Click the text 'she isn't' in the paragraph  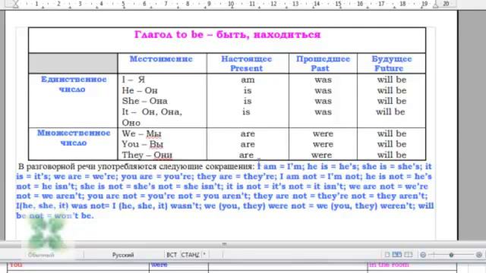203,187
